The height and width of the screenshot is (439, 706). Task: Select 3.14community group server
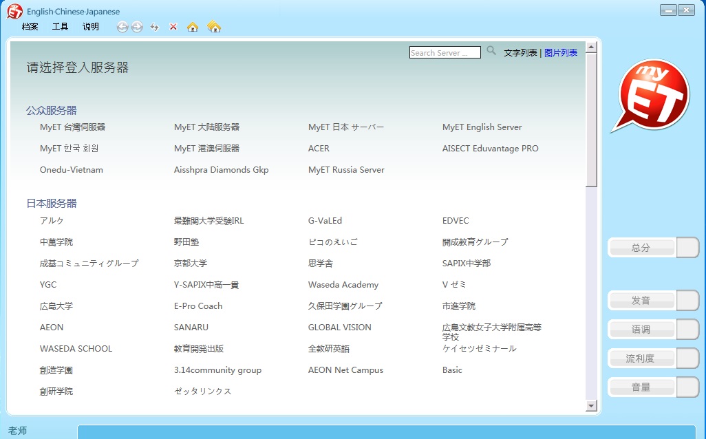click(217, 370)
